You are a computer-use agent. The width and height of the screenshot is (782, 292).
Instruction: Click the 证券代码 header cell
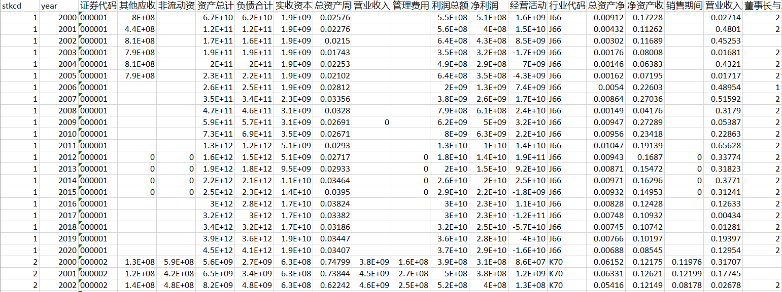point(98,6)
